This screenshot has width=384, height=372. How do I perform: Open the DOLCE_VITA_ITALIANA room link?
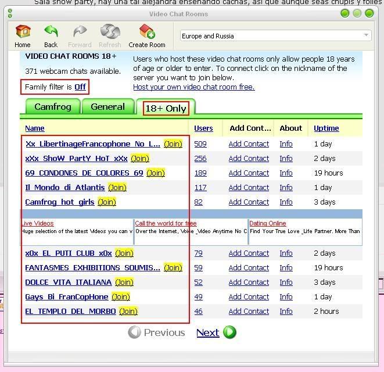click(x=69, y=282)
